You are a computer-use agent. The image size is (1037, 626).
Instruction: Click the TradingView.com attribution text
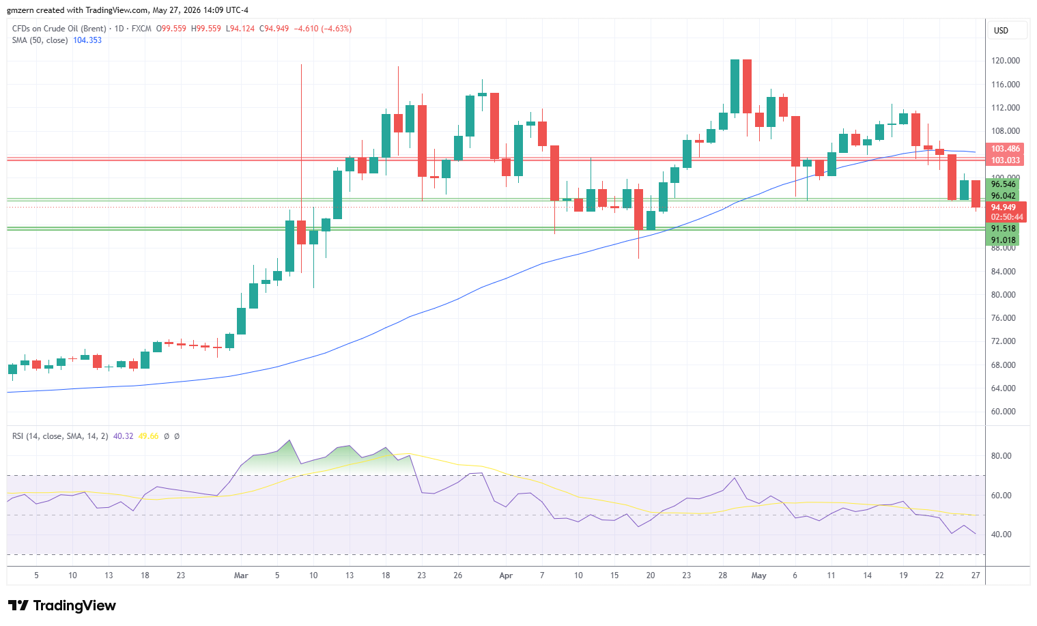click(117, 10)
